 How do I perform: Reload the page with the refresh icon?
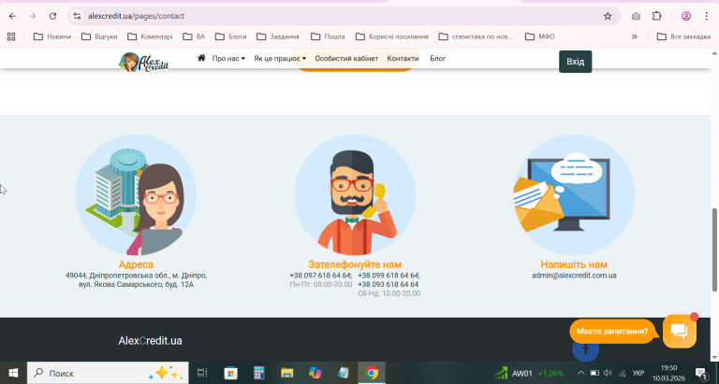pyautogui.click(x=52, y=16)
